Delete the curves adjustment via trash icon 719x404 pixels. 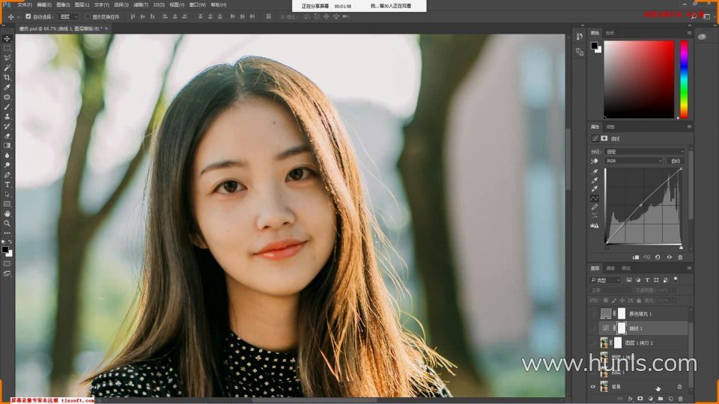click(680, 257)
